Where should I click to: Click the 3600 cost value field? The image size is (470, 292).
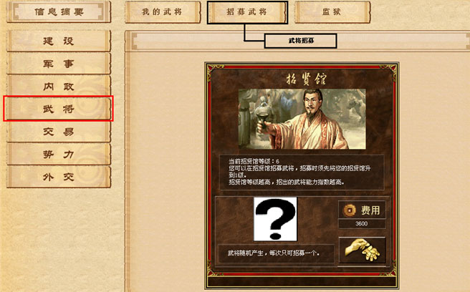tap(362, 223)
